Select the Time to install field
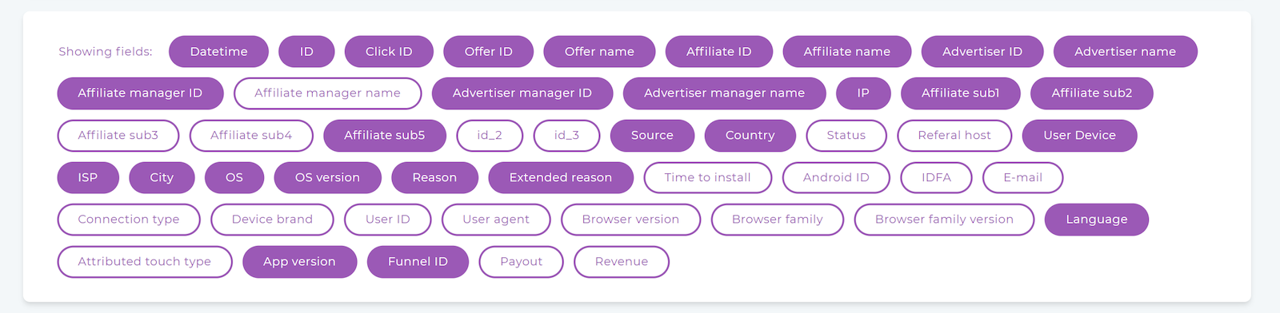 click(x=707, y=177)
